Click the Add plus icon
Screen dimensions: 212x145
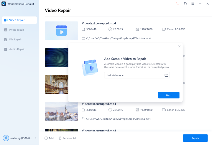point(46,138)
